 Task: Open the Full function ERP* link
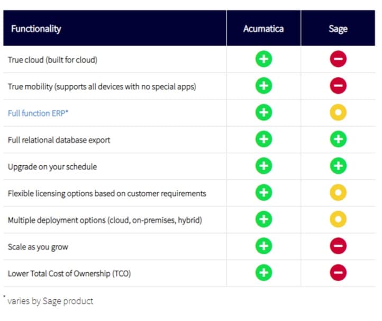click(x=38, y=113)
